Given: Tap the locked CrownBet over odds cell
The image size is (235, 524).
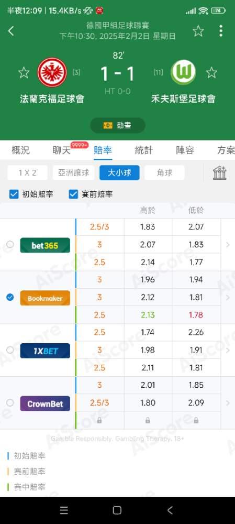Looking at the screenshot, I should [x=148, y=420].
